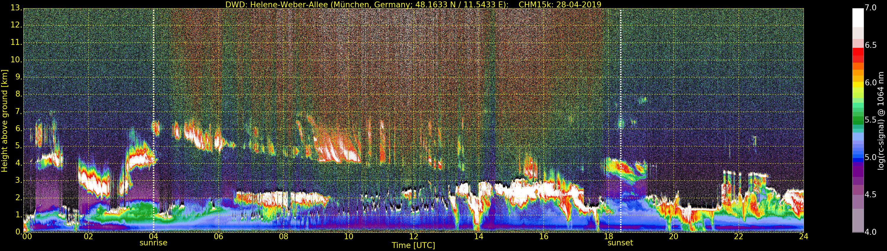Click the x-axis tick label 04
Screen dimensions: 887x251
click(153, 237)
